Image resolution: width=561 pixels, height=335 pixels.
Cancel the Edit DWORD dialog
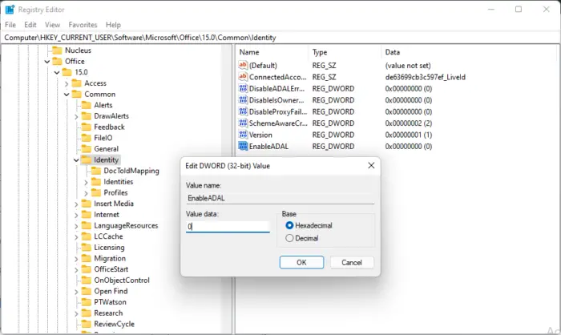[x=352, y=262]
